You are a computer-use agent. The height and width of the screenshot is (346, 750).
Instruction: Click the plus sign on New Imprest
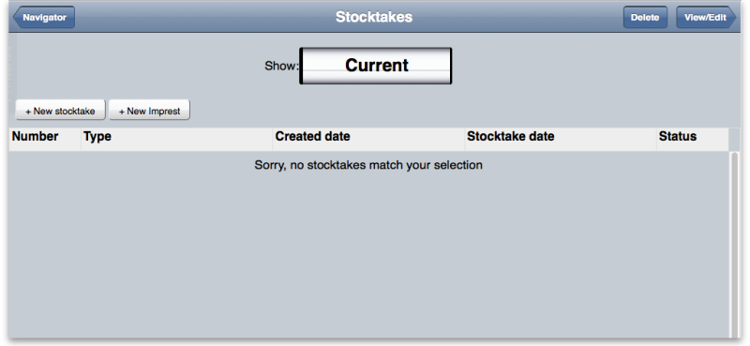(122, 112)
